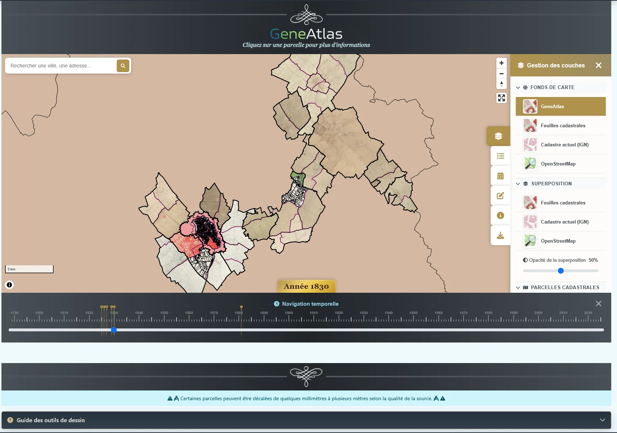
Task: Open the download side tab
Action: [x=500, y=235]
